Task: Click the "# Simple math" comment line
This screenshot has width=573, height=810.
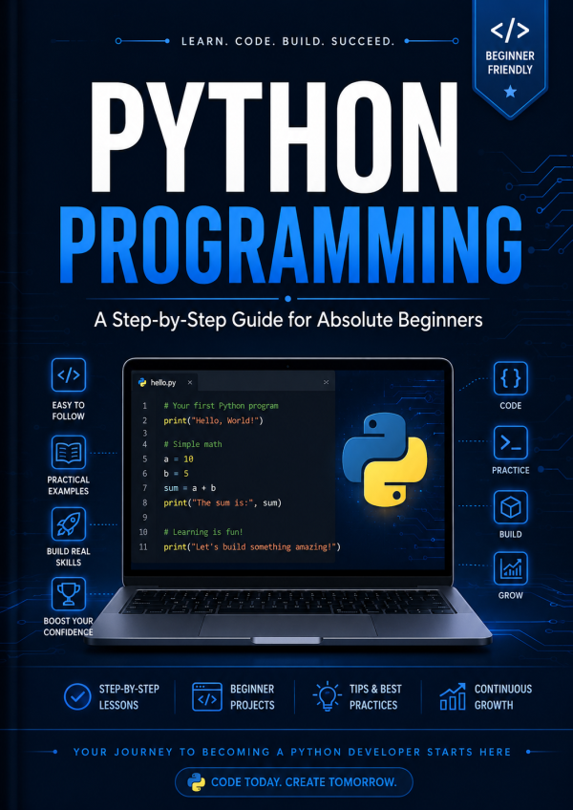Action: click(x=193, y=444)
